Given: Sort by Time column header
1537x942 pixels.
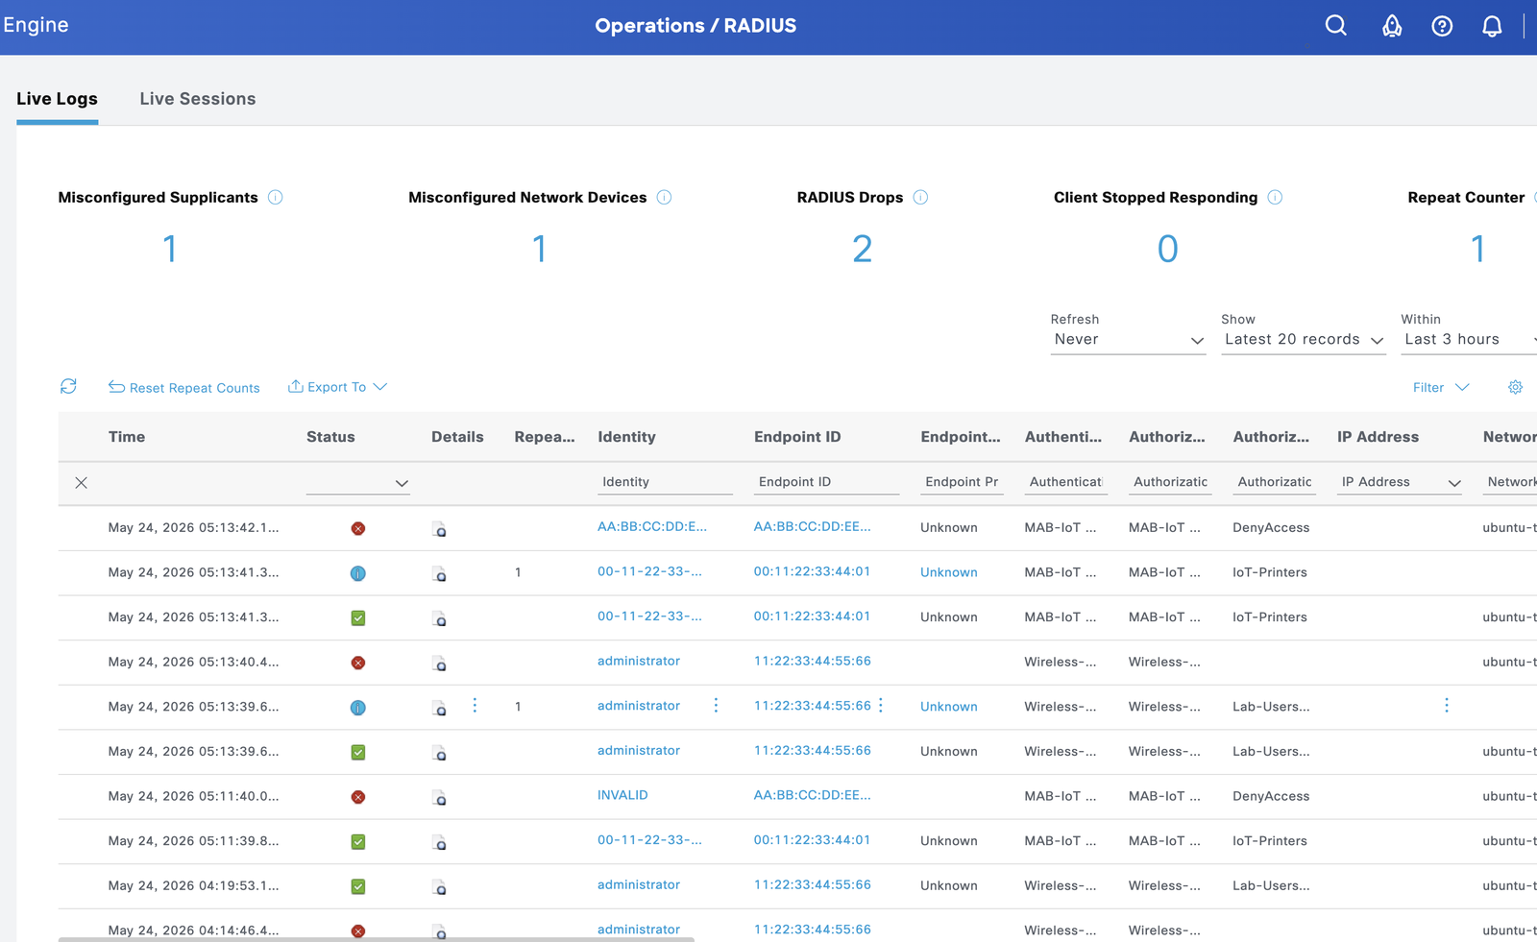Looking at the screenshot, I should coord(127,437).
